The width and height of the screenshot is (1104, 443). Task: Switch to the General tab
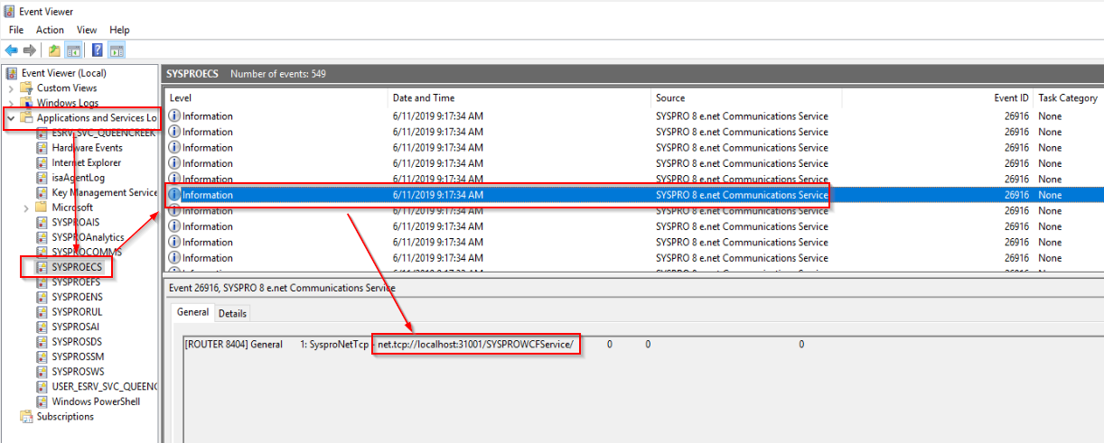(192, 312)
